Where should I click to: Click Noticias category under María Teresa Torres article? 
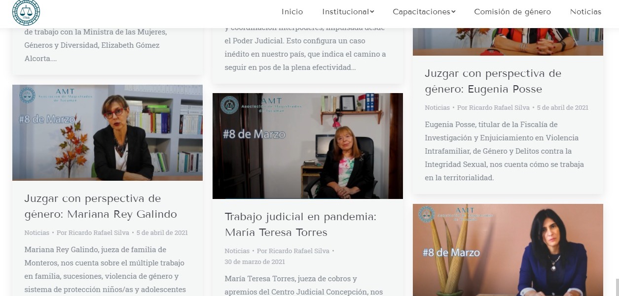pyautogui.click(x=237, y=251)
